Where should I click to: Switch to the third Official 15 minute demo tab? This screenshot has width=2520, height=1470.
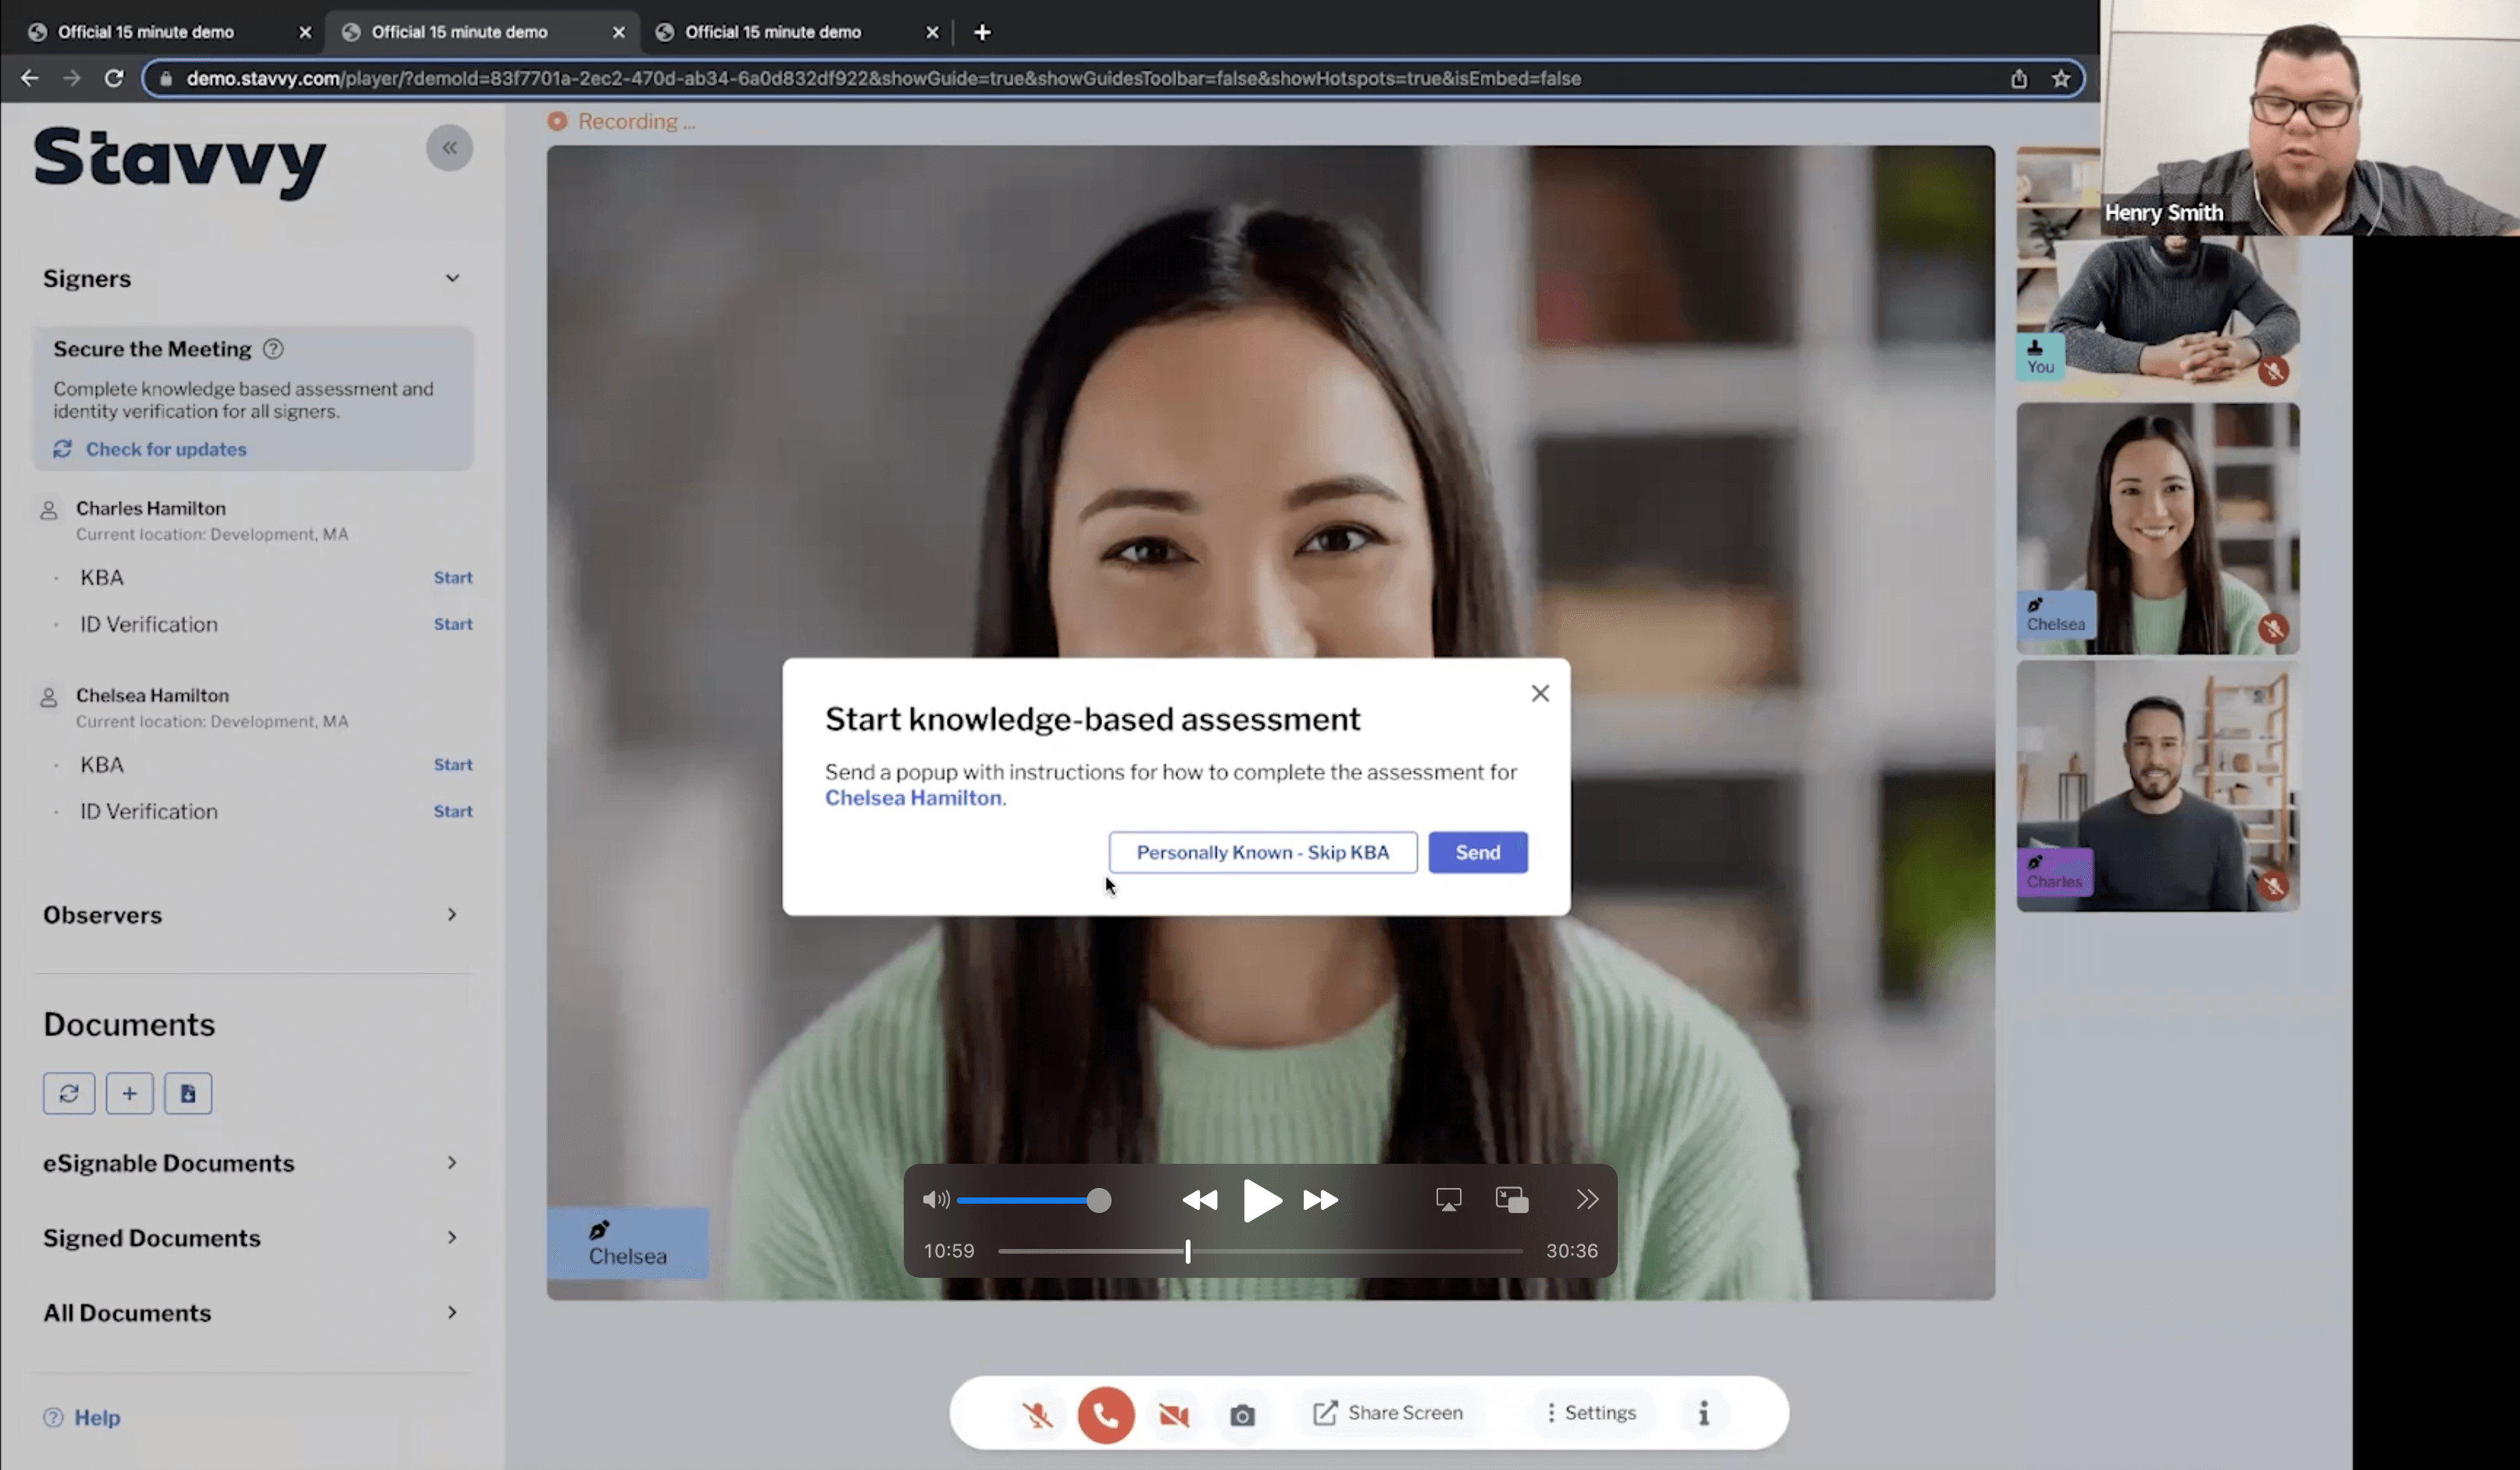pyautogui.click(x=797, y=32)
